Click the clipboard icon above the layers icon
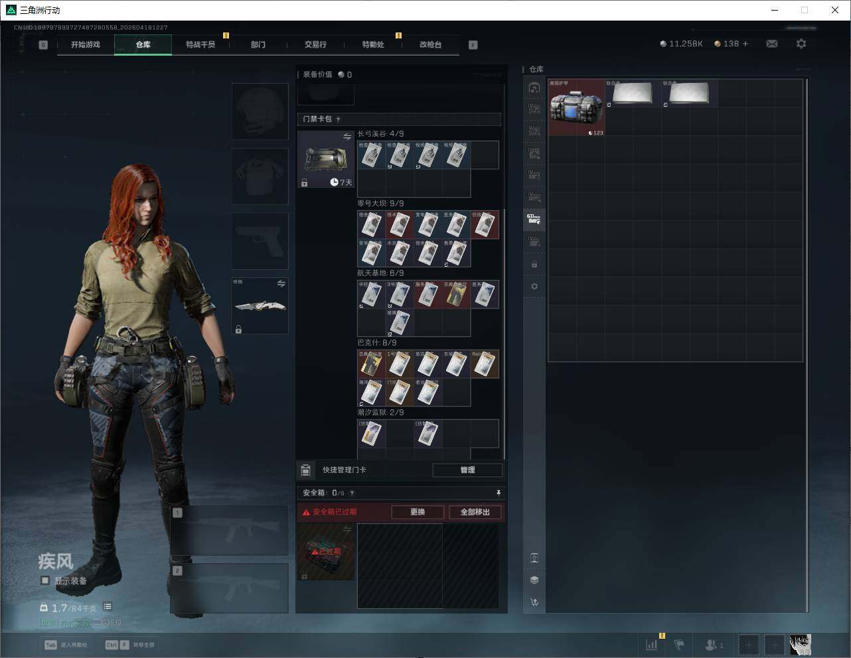851x658 pixels. (x=534, y=558)
